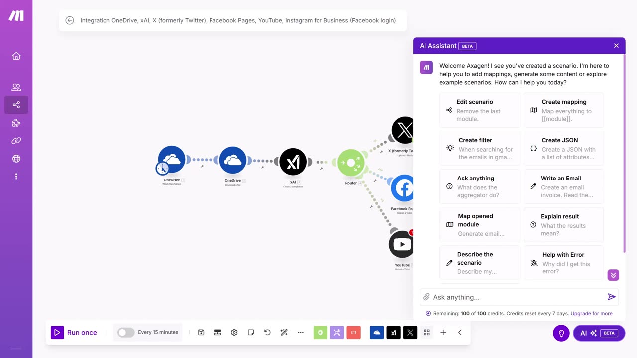Viewport: 637px width, 358px height.
Task: Select X favorite in bottom toolbar
Action: coord(410,332)
